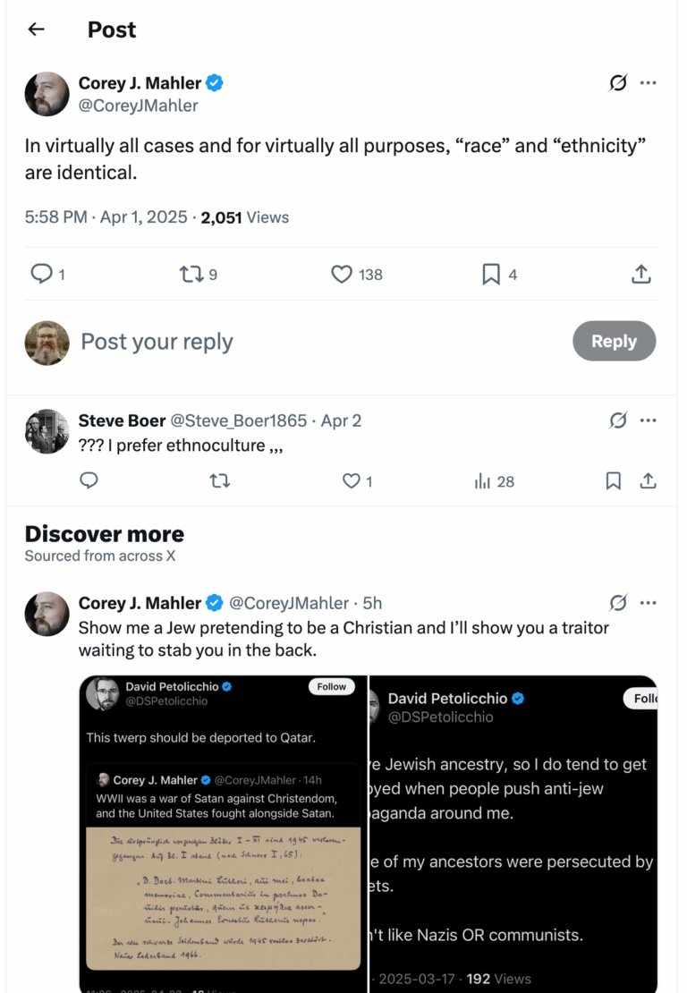Open the reply icon on the main post
The height and width of the screenshot is (993, 687).
coord(41,275)
